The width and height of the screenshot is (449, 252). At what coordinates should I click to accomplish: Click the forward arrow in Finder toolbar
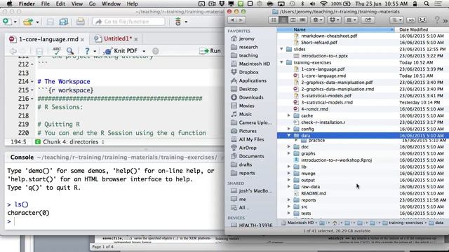(x=241, y=20)
